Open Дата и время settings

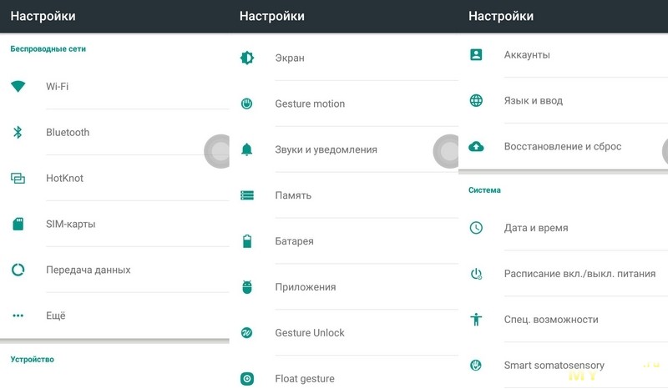click(x=536, y=228)
